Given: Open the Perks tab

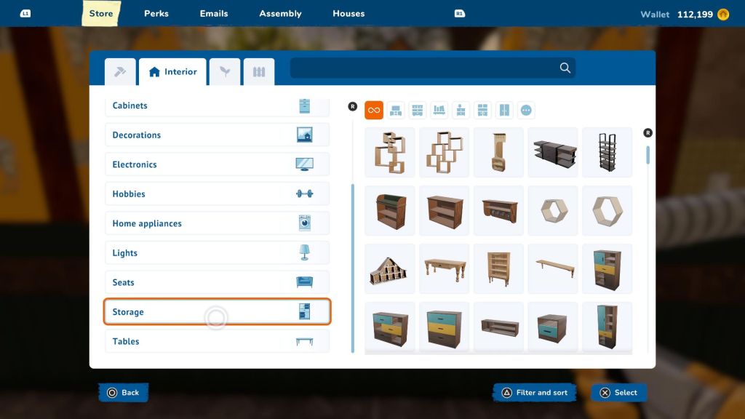Looking at the screenshot, I should click(156, 14).
